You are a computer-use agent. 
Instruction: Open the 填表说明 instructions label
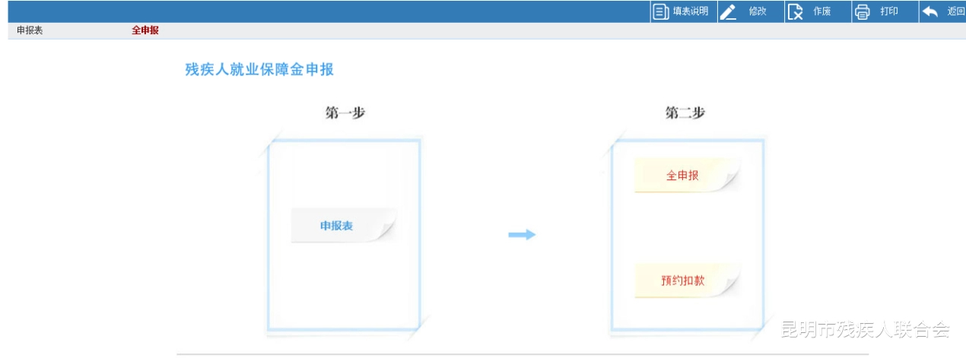pyautogui.click(x=690, y=11)
